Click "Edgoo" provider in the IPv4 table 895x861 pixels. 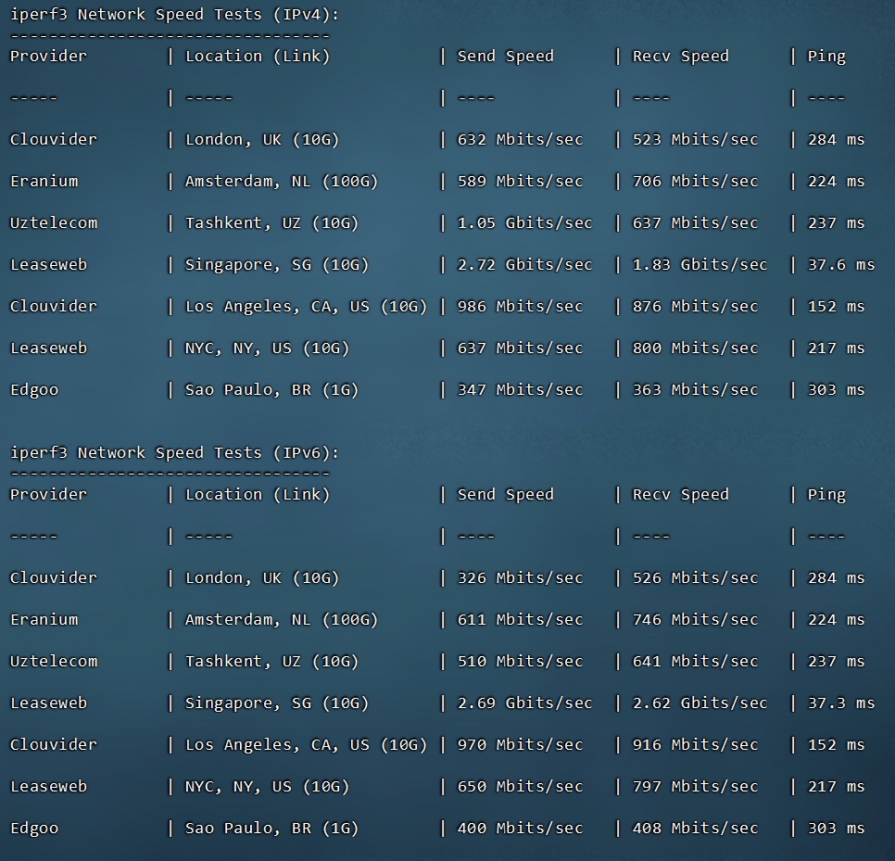pos(34,390)
